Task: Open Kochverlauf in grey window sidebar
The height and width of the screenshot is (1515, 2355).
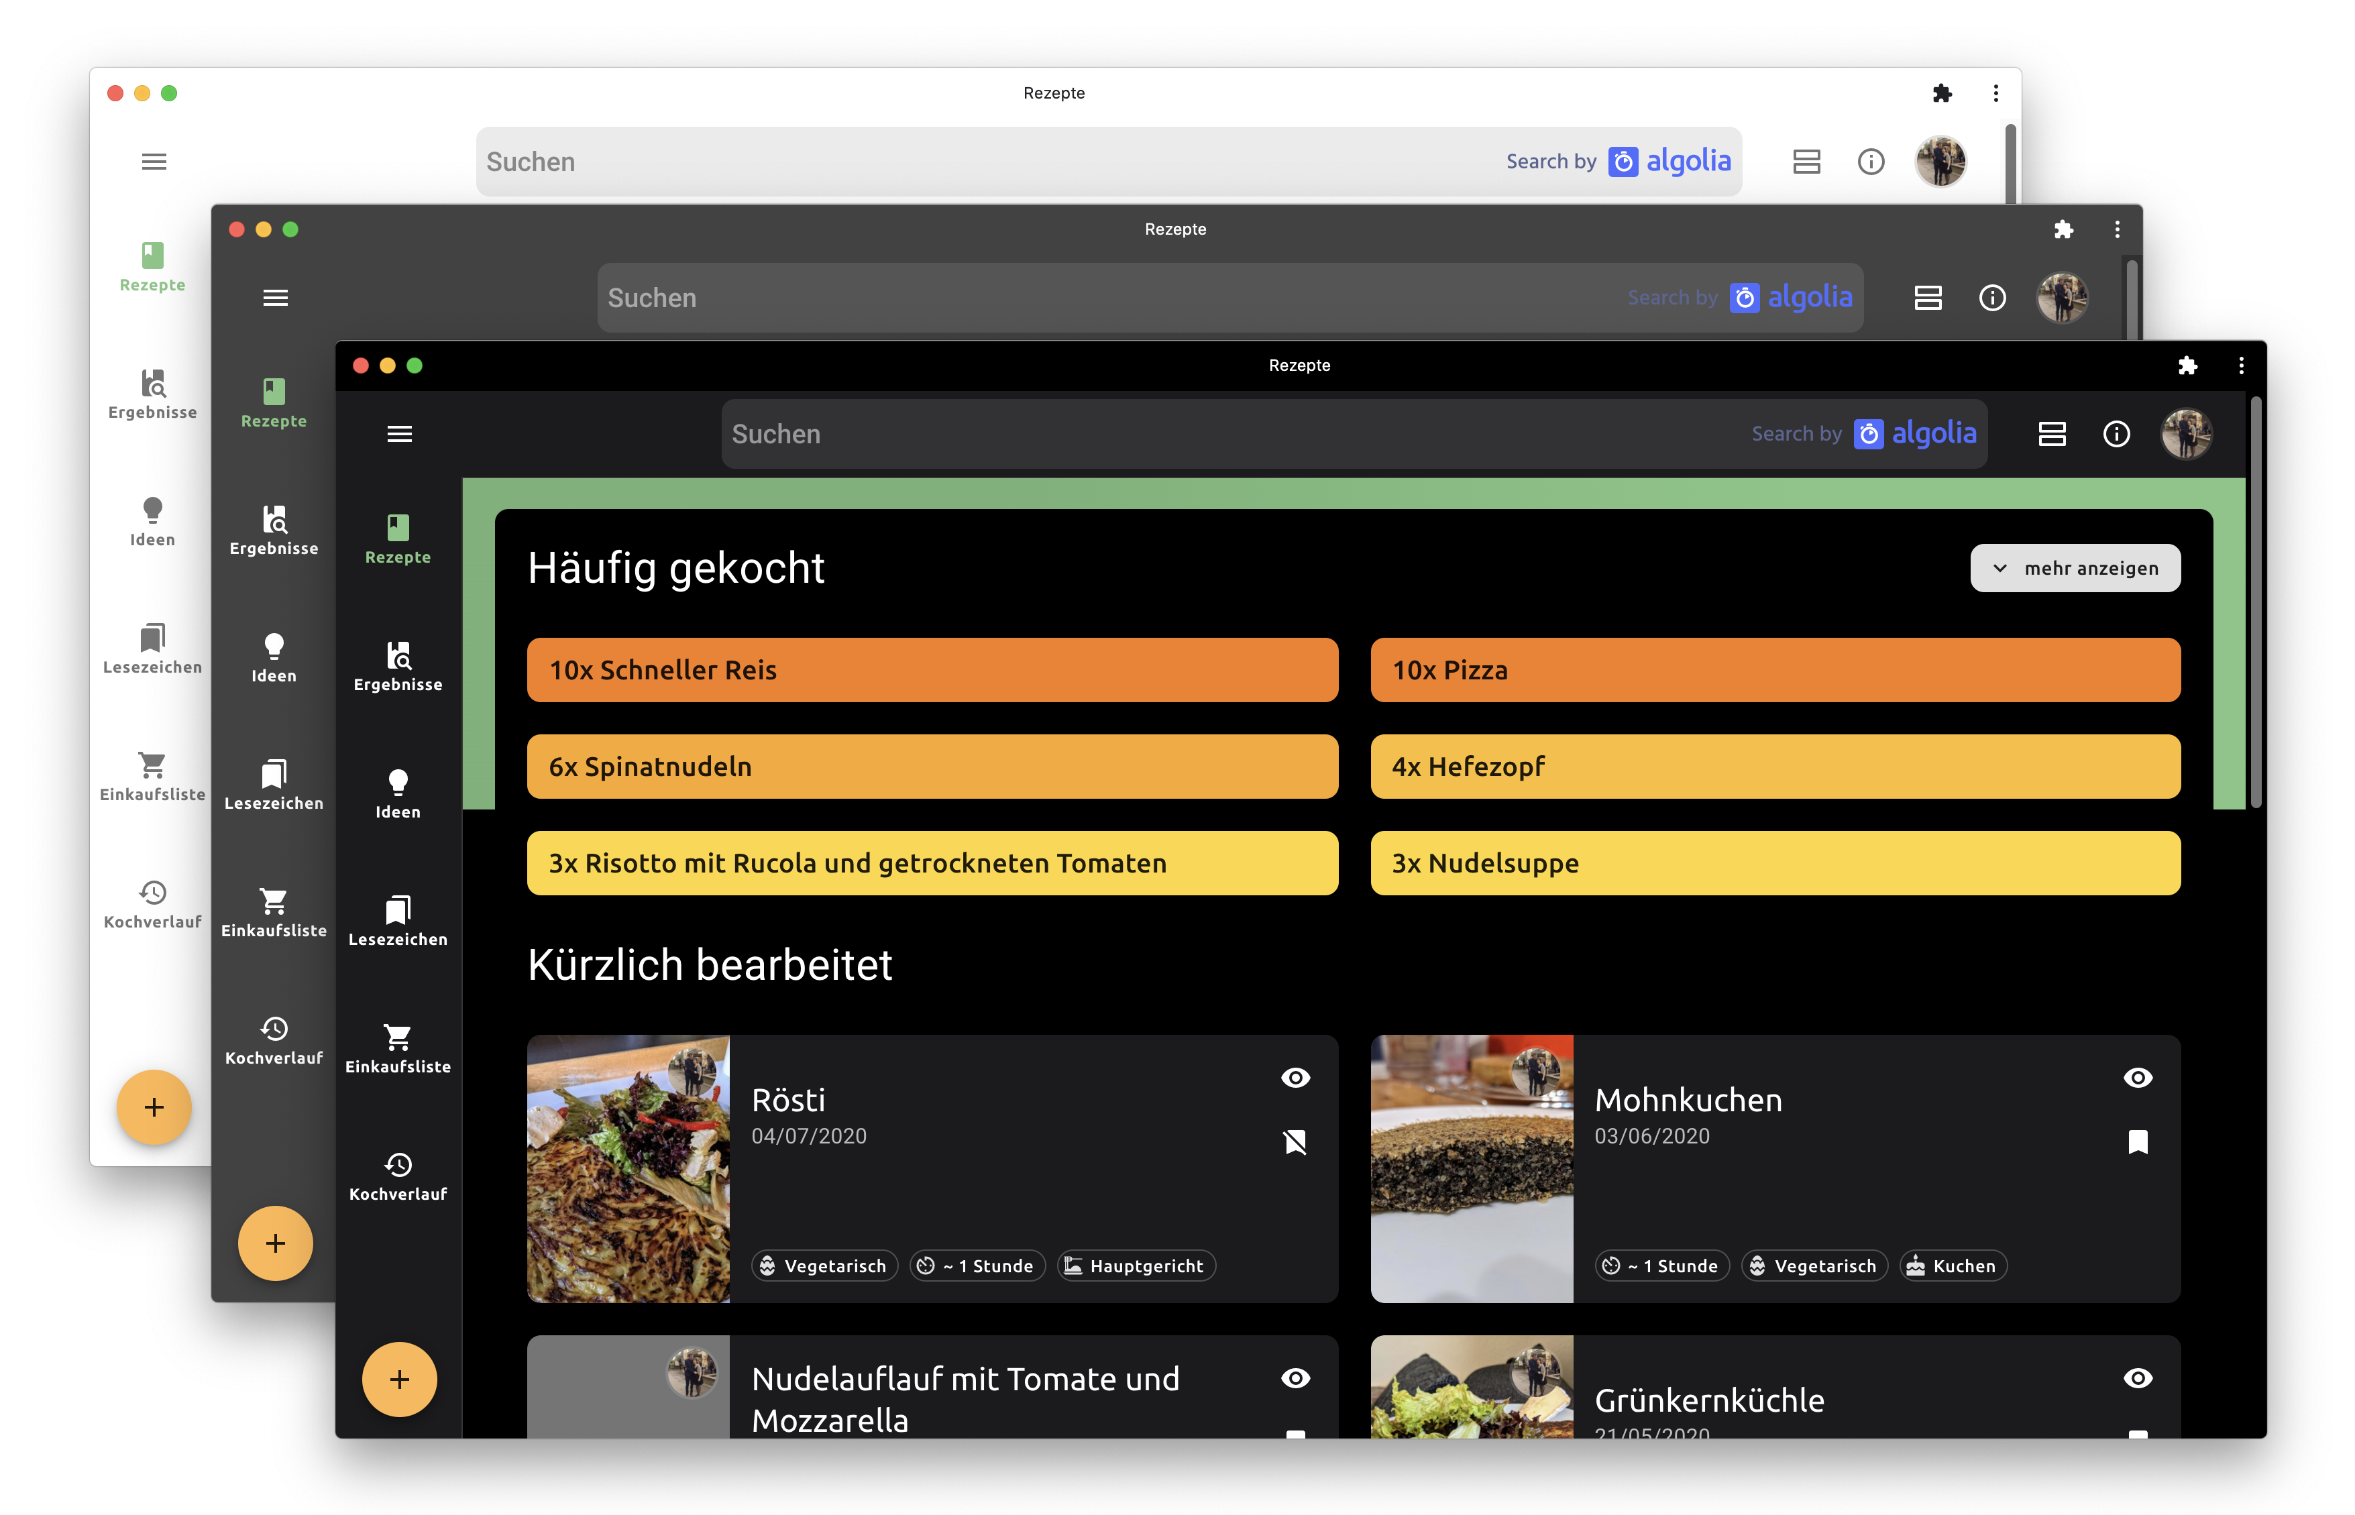Action: coord(274,1041)
